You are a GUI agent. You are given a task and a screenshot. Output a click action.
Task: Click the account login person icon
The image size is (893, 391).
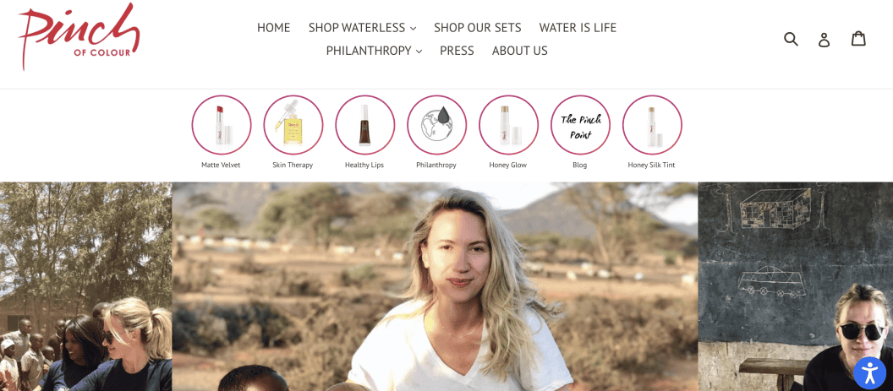pyautogui.click(x=825, y=40)
